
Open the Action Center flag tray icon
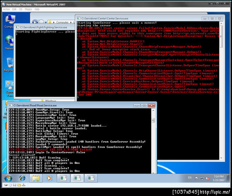(197, 178)
